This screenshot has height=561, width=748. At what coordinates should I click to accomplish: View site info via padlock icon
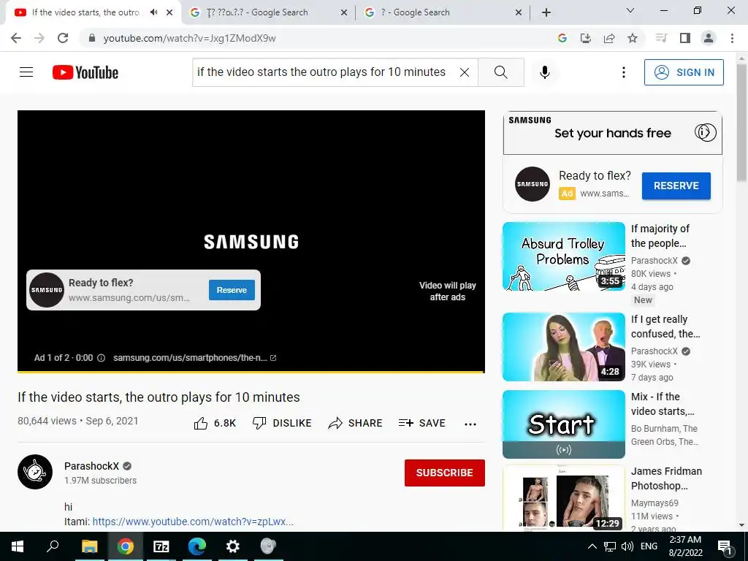[92, 38]
